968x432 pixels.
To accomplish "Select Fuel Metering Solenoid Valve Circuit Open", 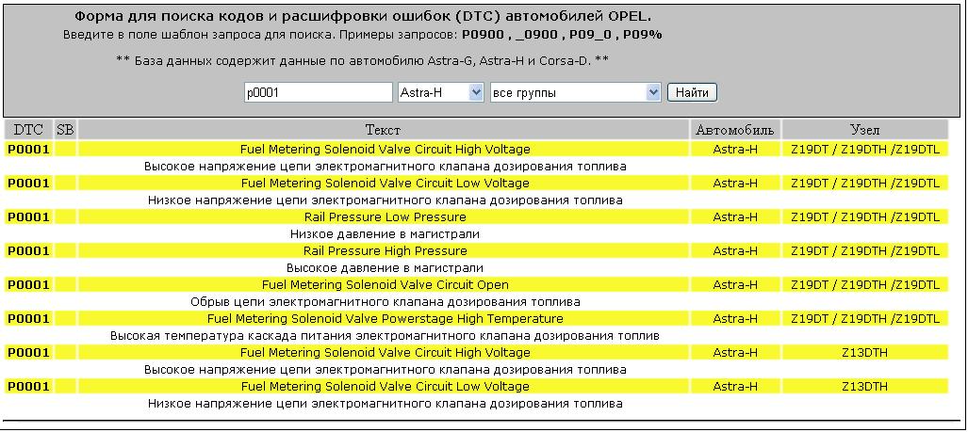I will [385, 285].
